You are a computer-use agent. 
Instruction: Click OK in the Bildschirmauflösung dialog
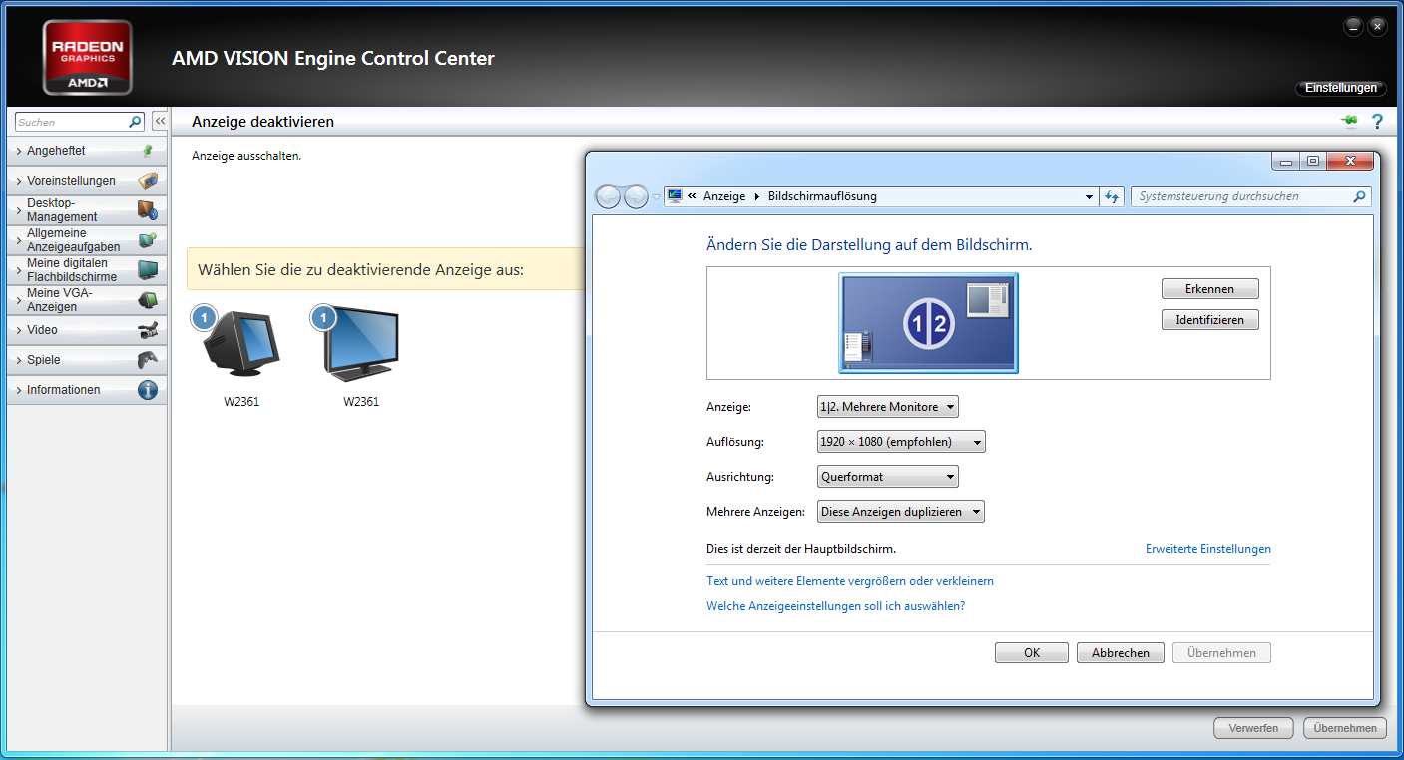[x=1032, y=653]
